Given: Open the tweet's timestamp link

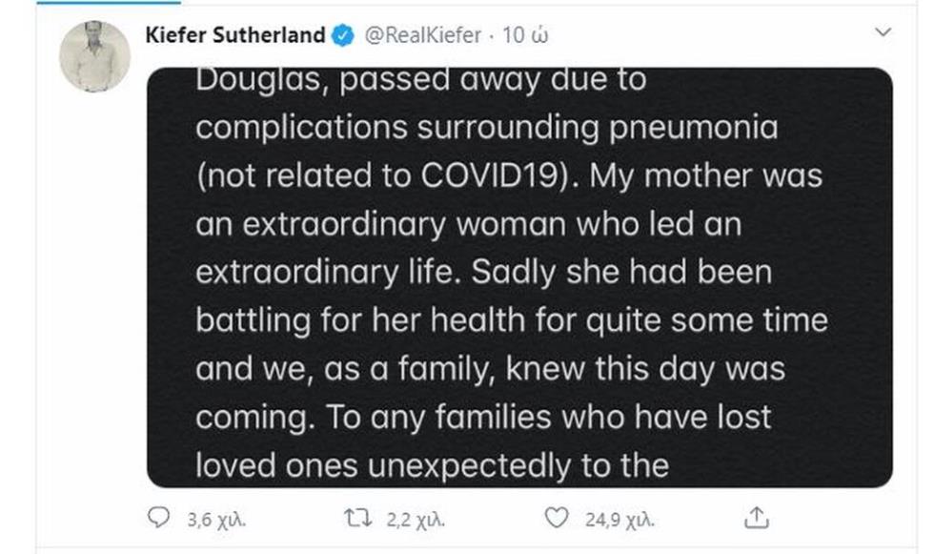Looking at the screenshot, I should 526,36.
